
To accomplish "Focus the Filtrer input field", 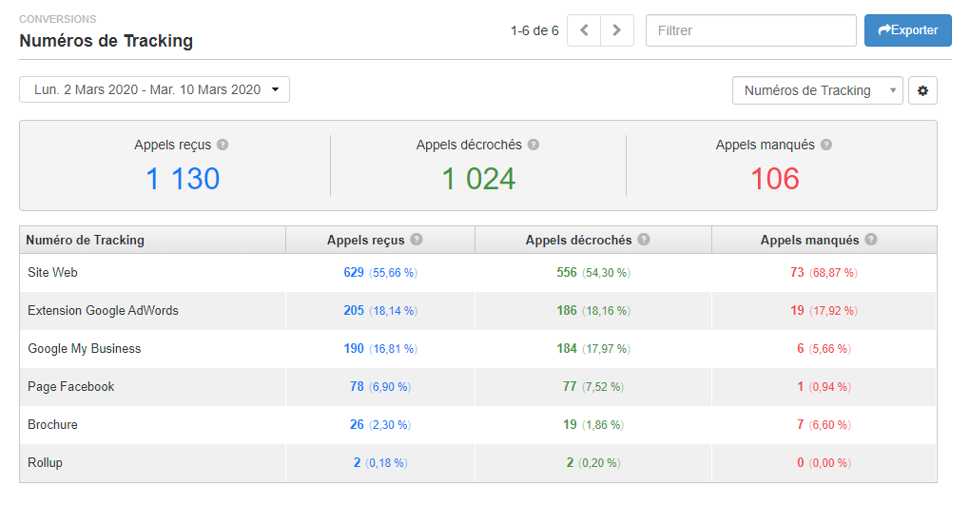I will tap(751, 30).
